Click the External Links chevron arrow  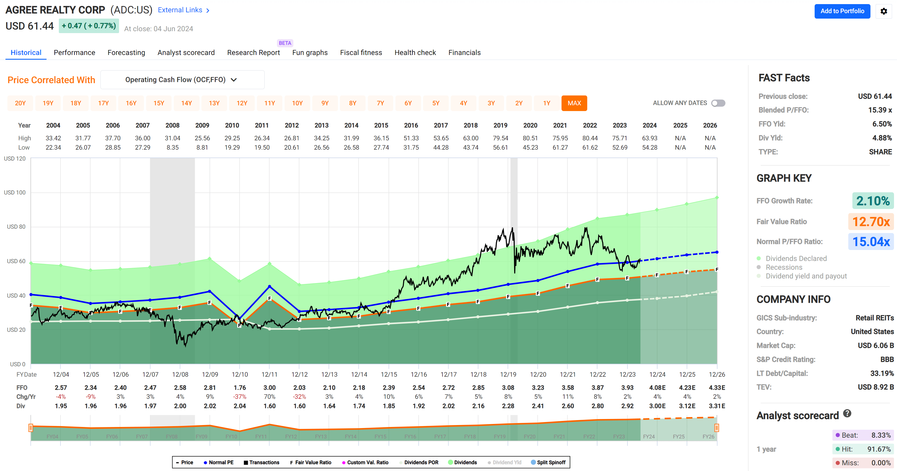pos(208,10)
